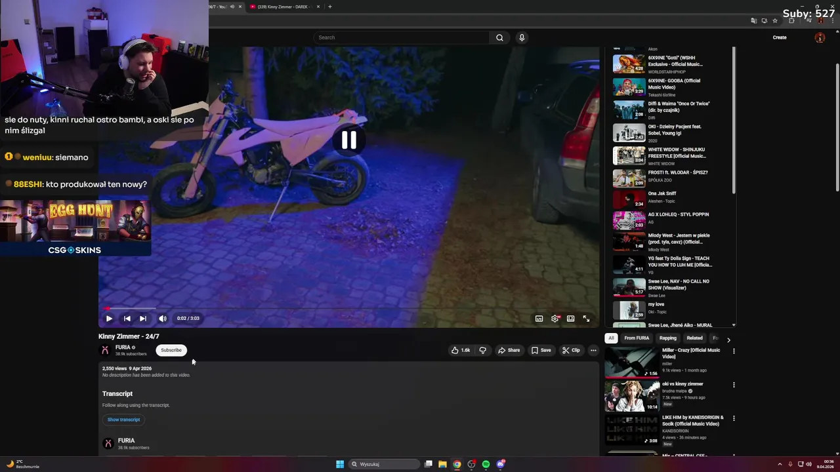Open Discord from taskbar
Viewport: 840px width, 472px height.
pyautogui.click(x=501, y=464)
